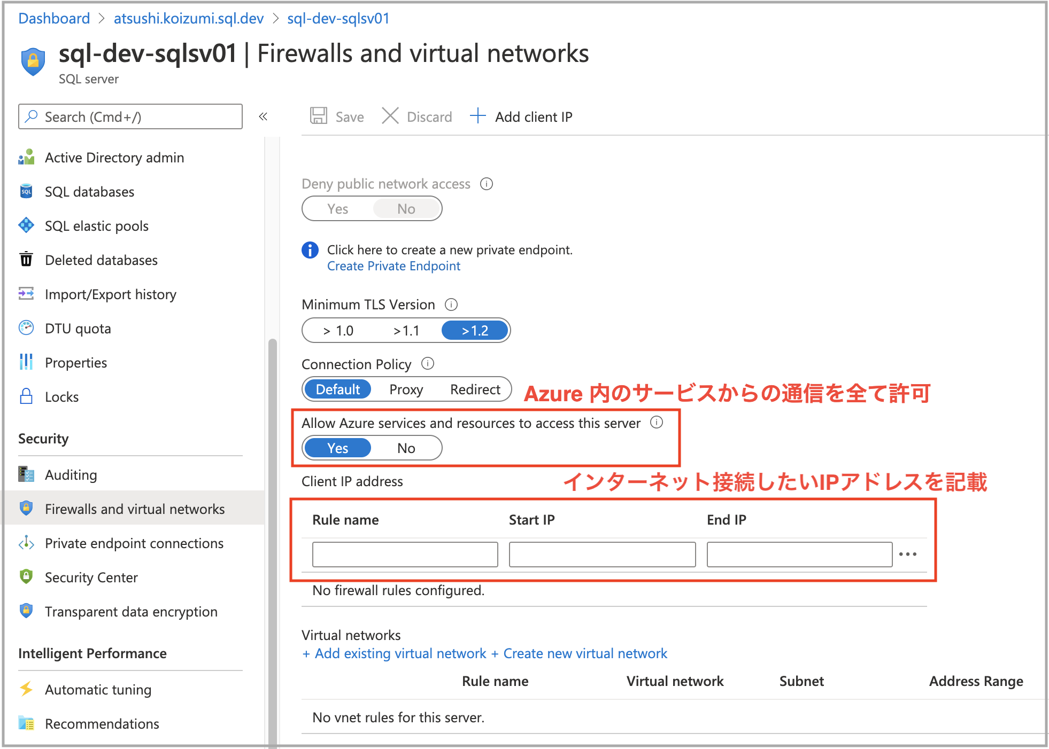The height and width of the screenshot is (749, 1049).
Task: Select the >1.1 TLS version option
Action: pyautogui.click(x=406, y=331)
